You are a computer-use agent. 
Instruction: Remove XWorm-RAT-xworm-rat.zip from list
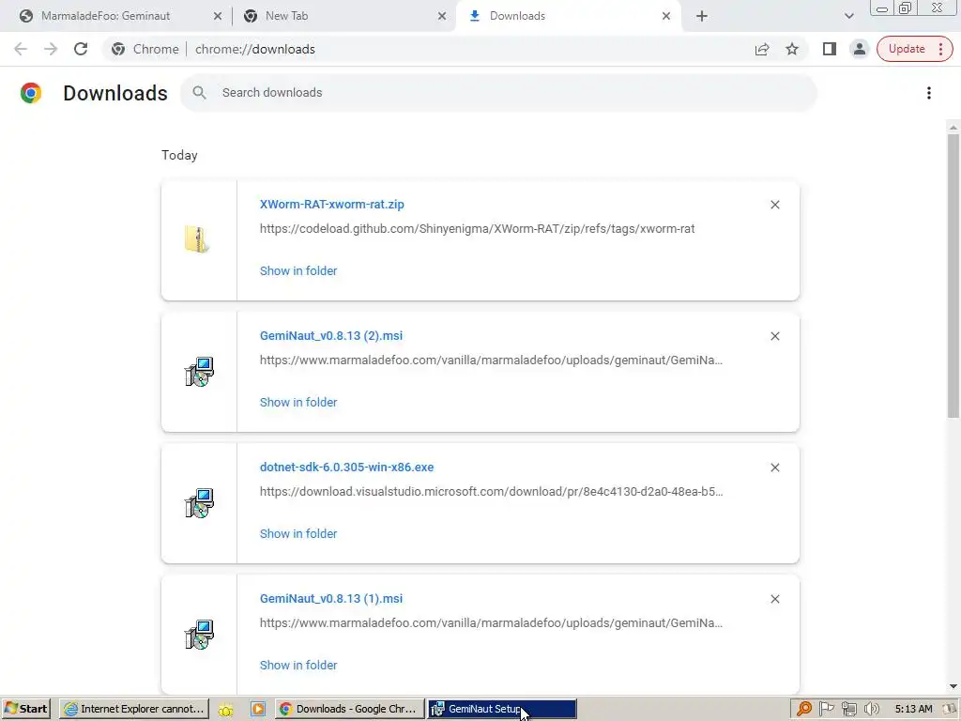[x=774, y=205]
